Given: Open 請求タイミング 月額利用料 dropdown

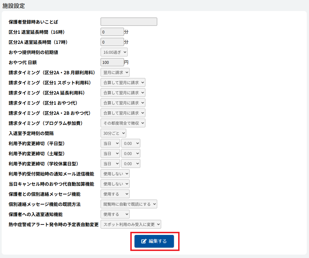Looking at the screenshot, I should [x=115, y=72].
